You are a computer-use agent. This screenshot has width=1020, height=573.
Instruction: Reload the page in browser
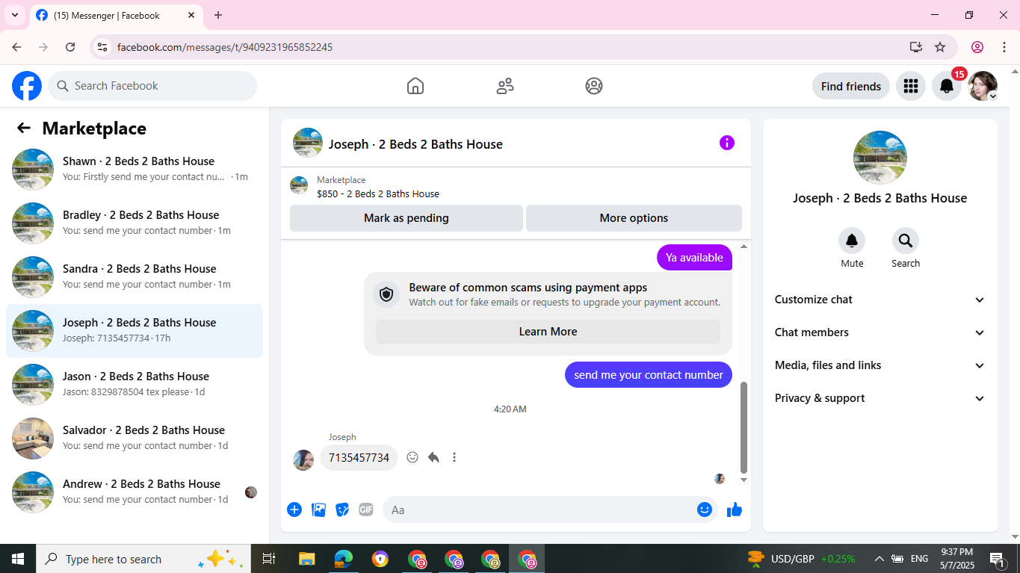pyautogui.click(x=70, y=47)
